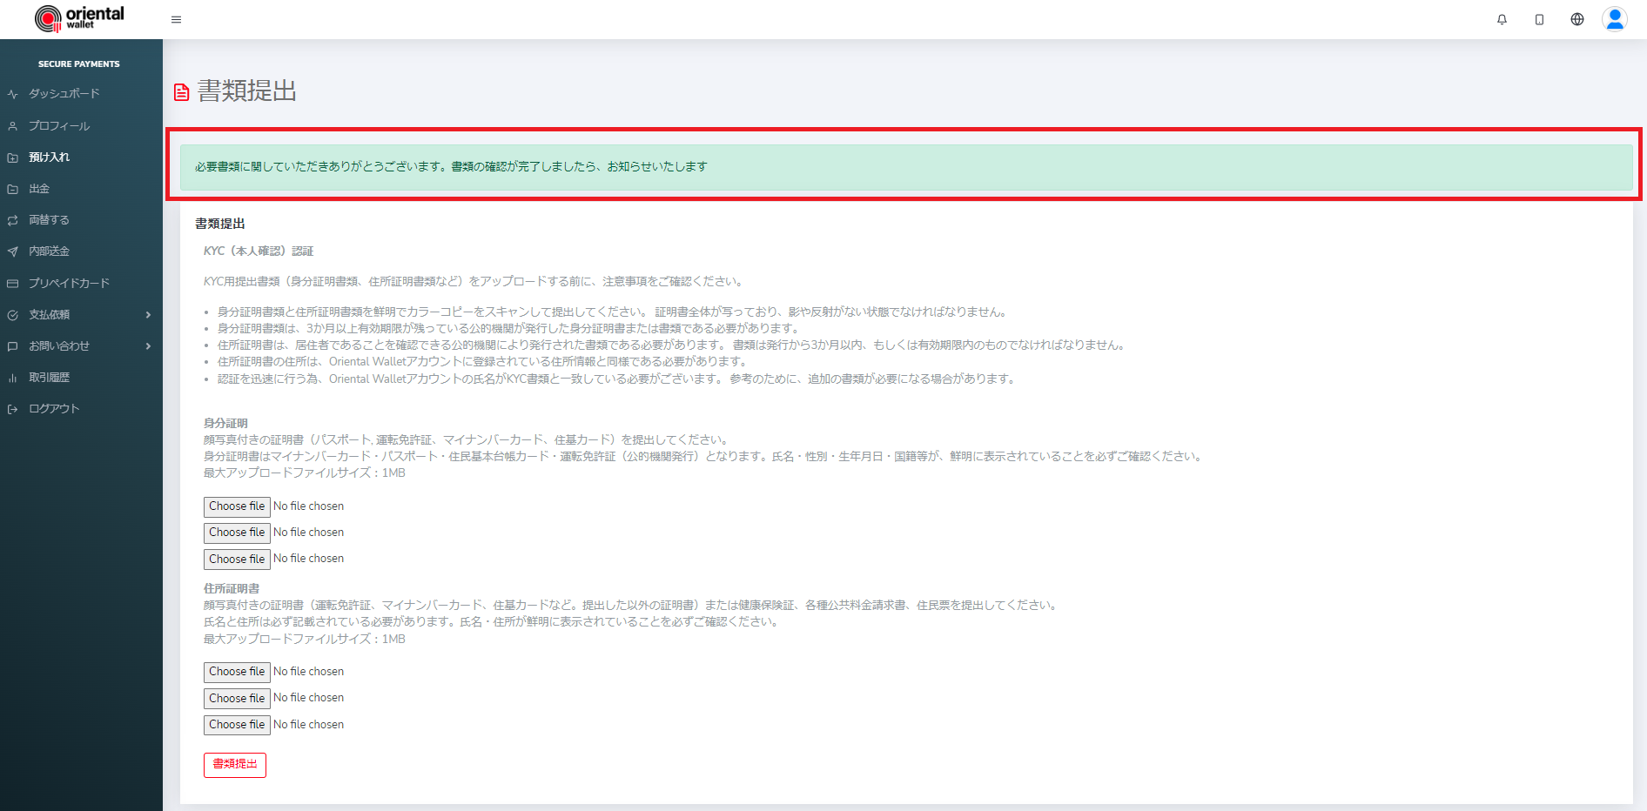Toggle the hamburger sidebar menu

(x=177, y=19)
